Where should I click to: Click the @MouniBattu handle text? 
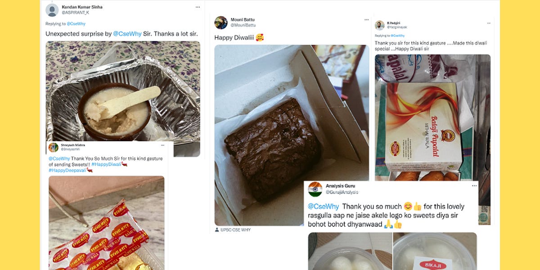pyautogui.click(x=242, y=25)
